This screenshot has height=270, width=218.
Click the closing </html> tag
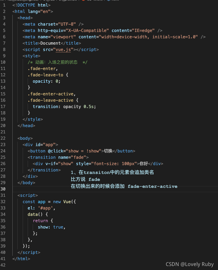[21, 259]
